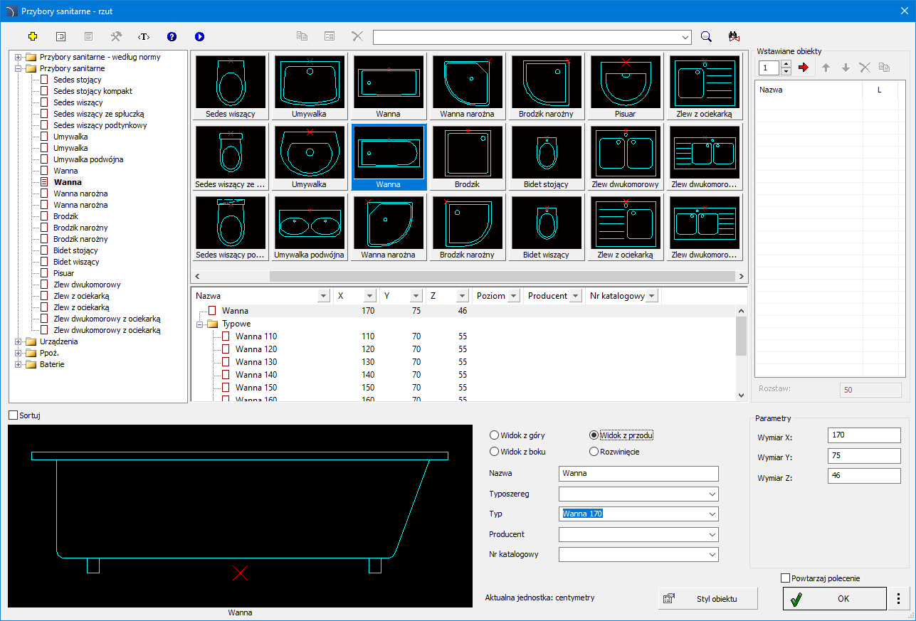Enable the Sortuj checkbox
Screen dimensions: 916x621
(x=14, y=415)
